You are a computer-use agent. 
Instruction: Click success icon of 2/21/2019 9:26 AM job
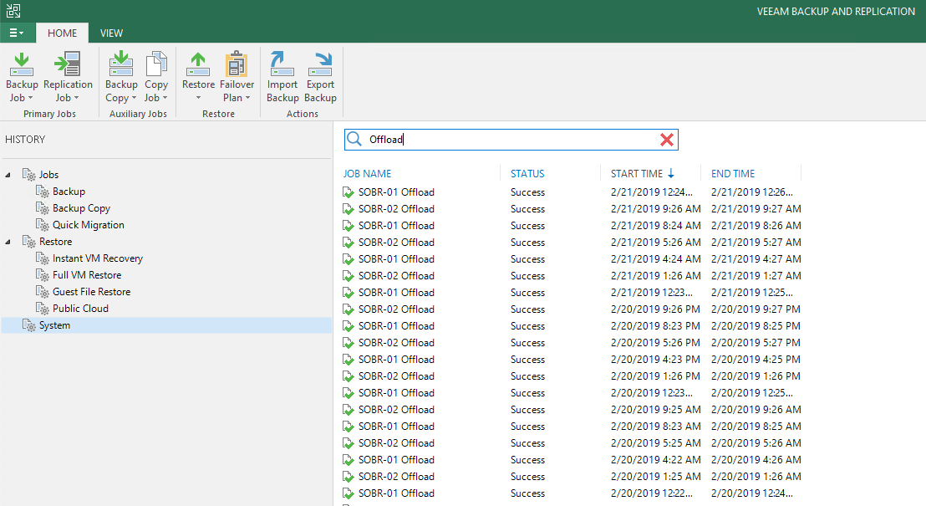349,208
